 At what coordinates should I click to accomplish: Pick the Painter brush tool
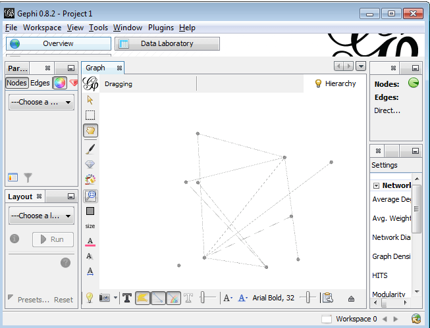coord(90,149)
